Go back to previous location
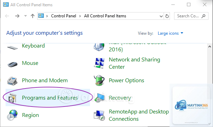This screenshot has height=127, width=213. tap(7, 16)
